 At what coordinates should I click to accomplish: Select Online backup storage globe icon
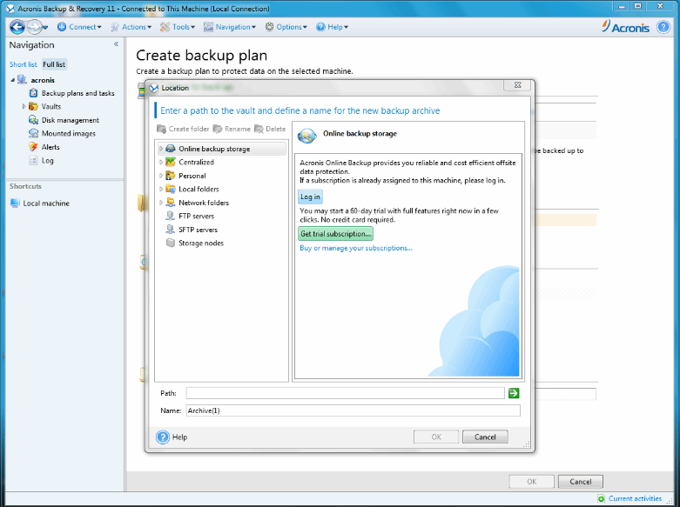click(171, 149)
